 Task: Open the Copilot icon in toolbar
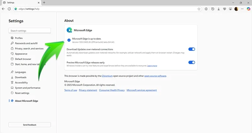(x=249, y=9)
